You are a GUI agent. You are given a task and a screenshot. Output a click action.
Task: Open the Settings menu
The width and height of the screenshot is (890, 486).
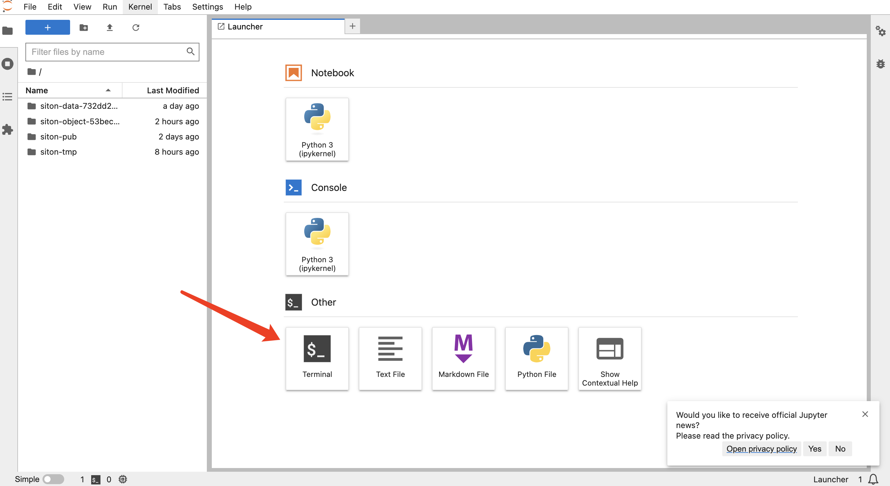coord(207,7)
